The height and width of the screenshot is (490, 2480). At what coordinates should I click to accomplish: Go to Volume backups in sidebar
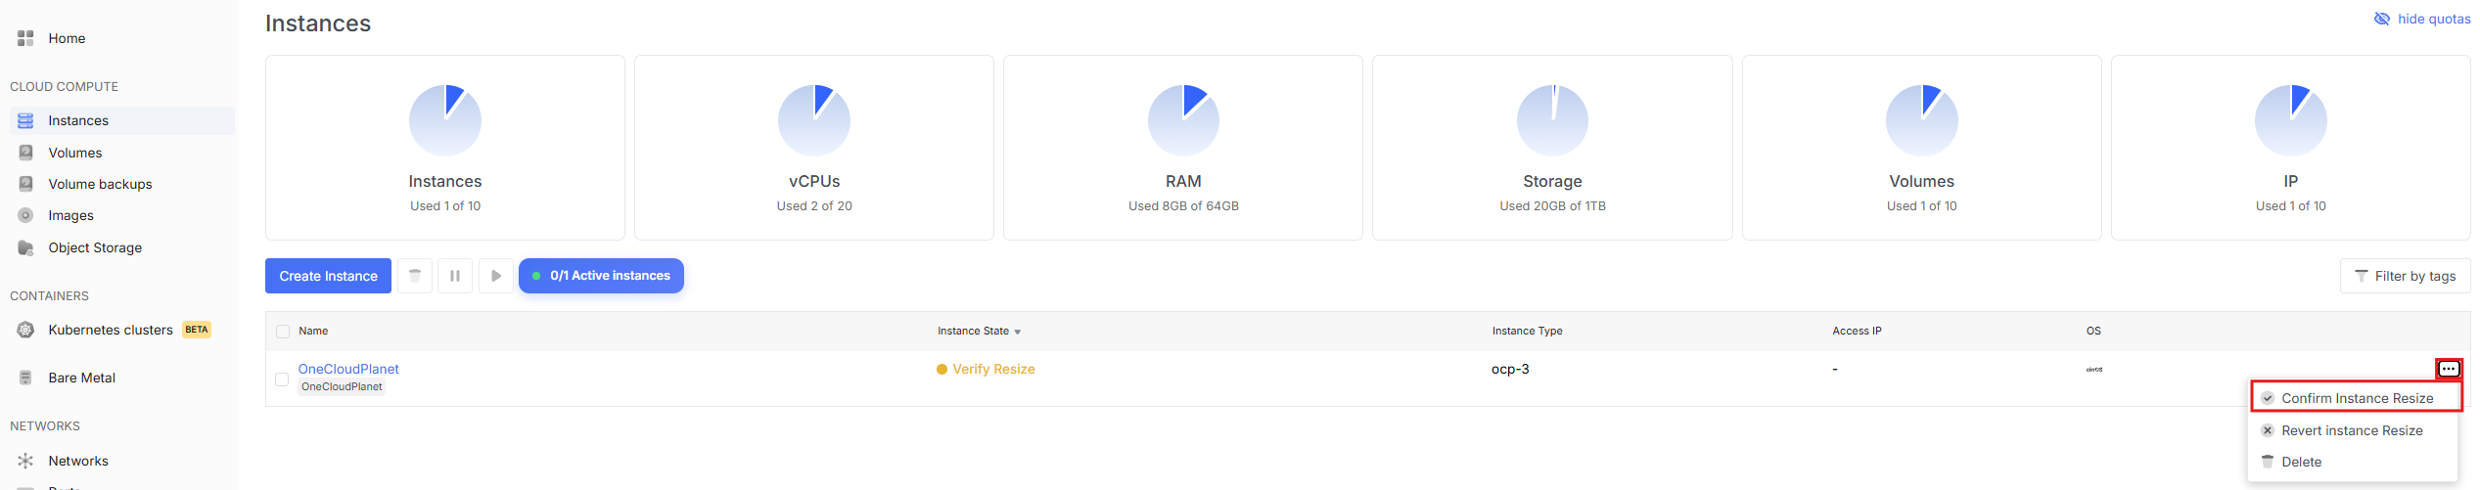[100, 184]
